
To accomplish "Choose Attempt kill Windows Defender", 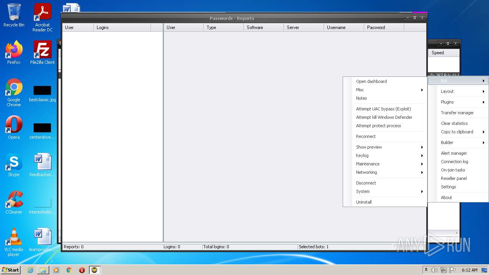I will (385, 117).
